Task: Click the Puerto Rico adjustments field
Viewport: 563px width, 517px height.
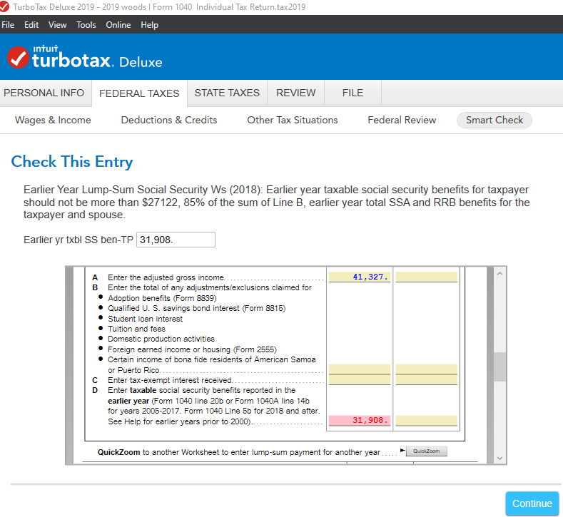Action: tap(360, 369)
